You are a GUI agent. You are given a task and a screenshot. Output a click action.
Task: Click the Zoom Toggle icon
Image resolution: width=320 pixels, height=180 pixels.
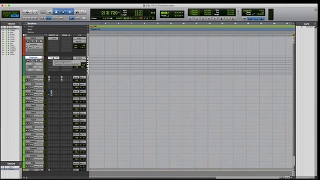43,12
